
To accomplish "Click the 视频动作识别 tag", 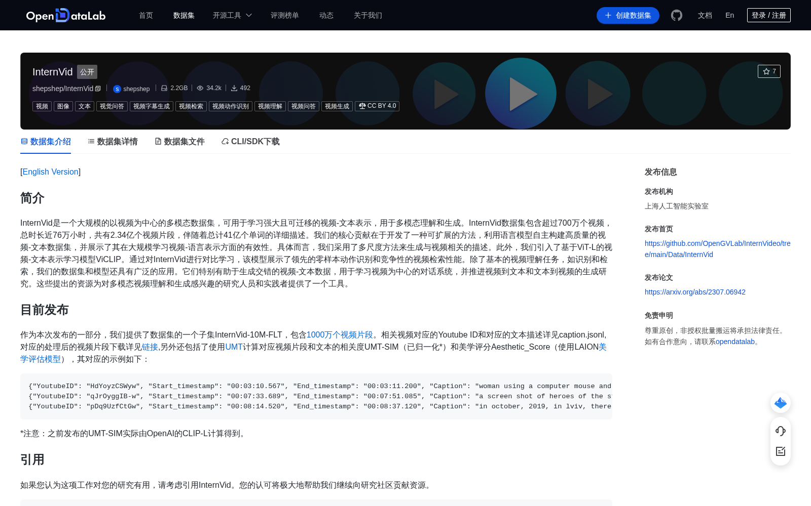I will [x=231, y=106].
